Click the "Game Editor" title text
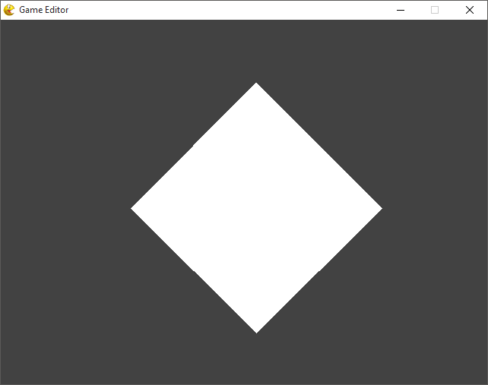This screenshot has height=385, width=488. click(44, 10)
